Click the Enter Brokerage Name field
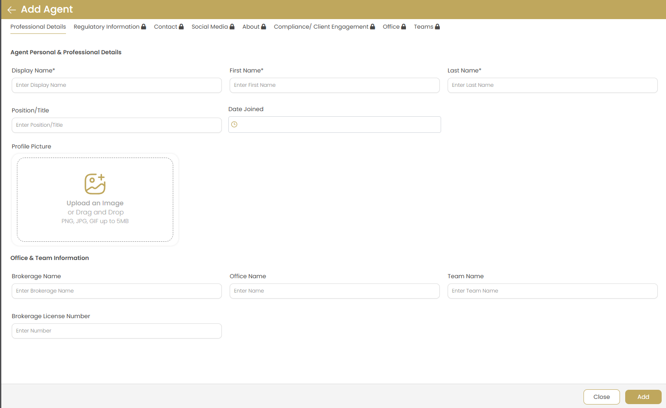The width and height of the screenshot is (666, 408). pos(116,291)
